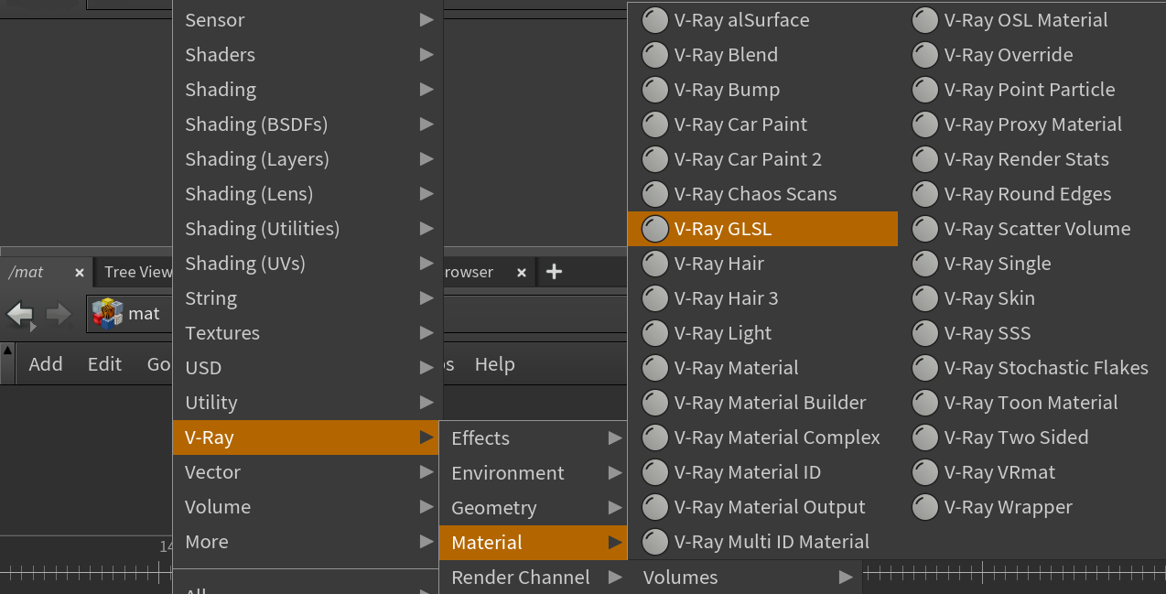Image resolution: width=1166 pixels, height=594 pixels.
Task: Expand the Shading (BSDFs) submenu arrow
Action: click(426, 124)
